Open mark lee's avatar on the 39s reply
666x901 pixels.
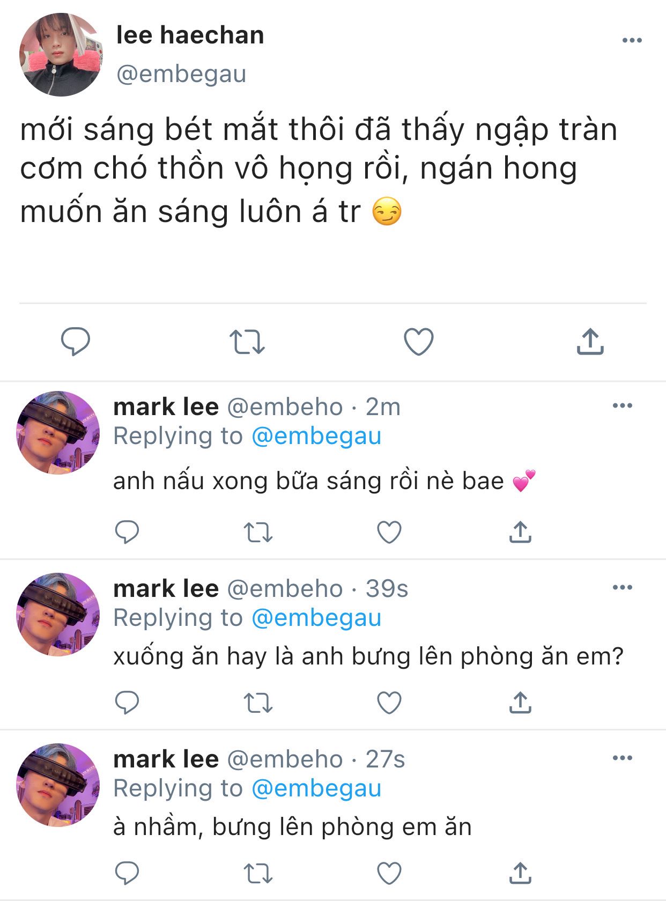click(x=58, y=614)
